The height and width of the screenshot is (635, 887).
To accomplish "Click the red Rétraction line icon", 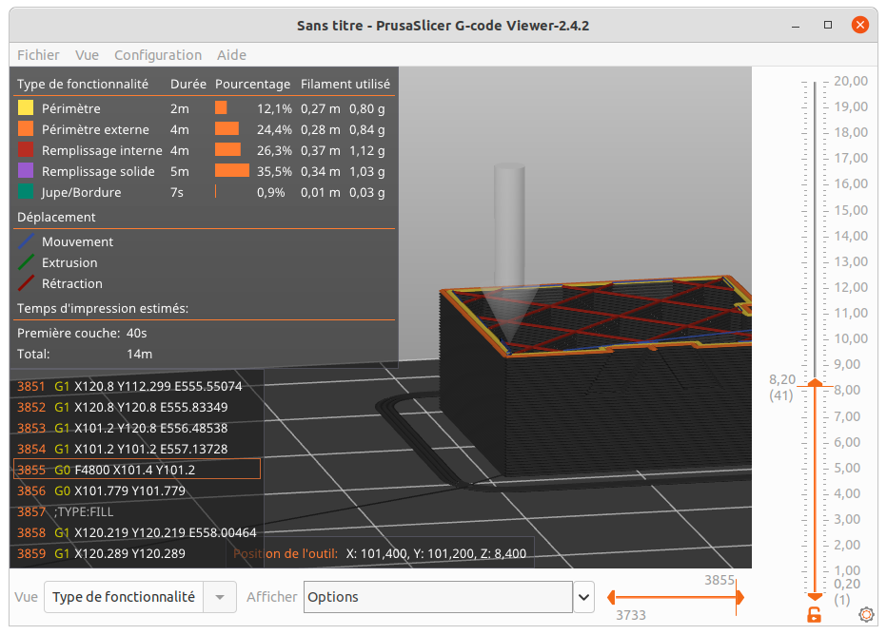I will pos(26,283).
